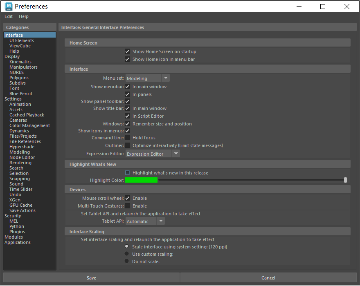Select Polygons category

point(19,78)
